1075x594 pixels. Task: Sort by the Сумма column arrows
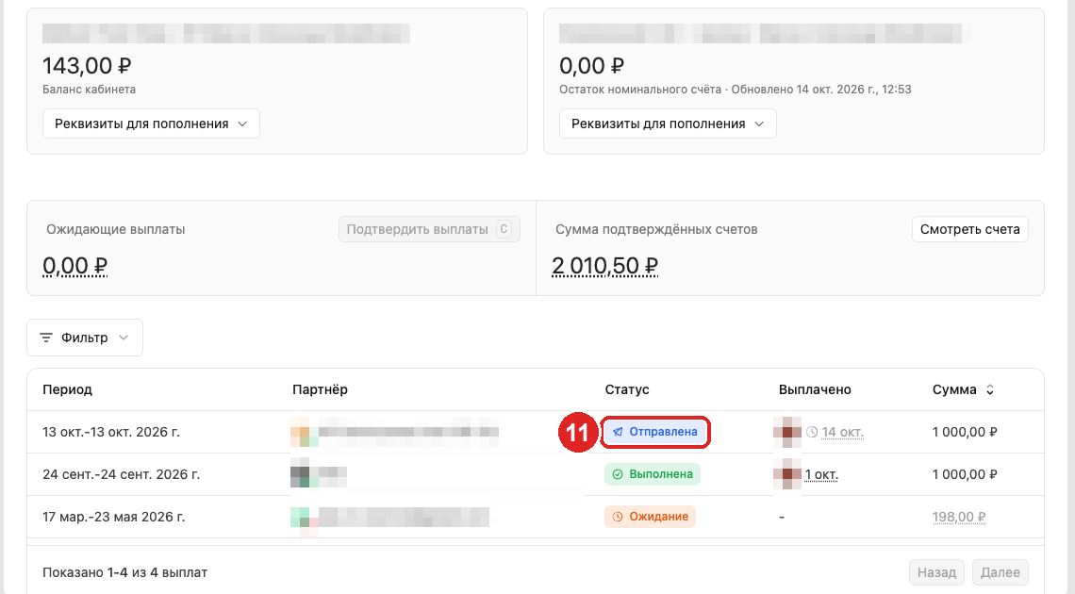989,389
